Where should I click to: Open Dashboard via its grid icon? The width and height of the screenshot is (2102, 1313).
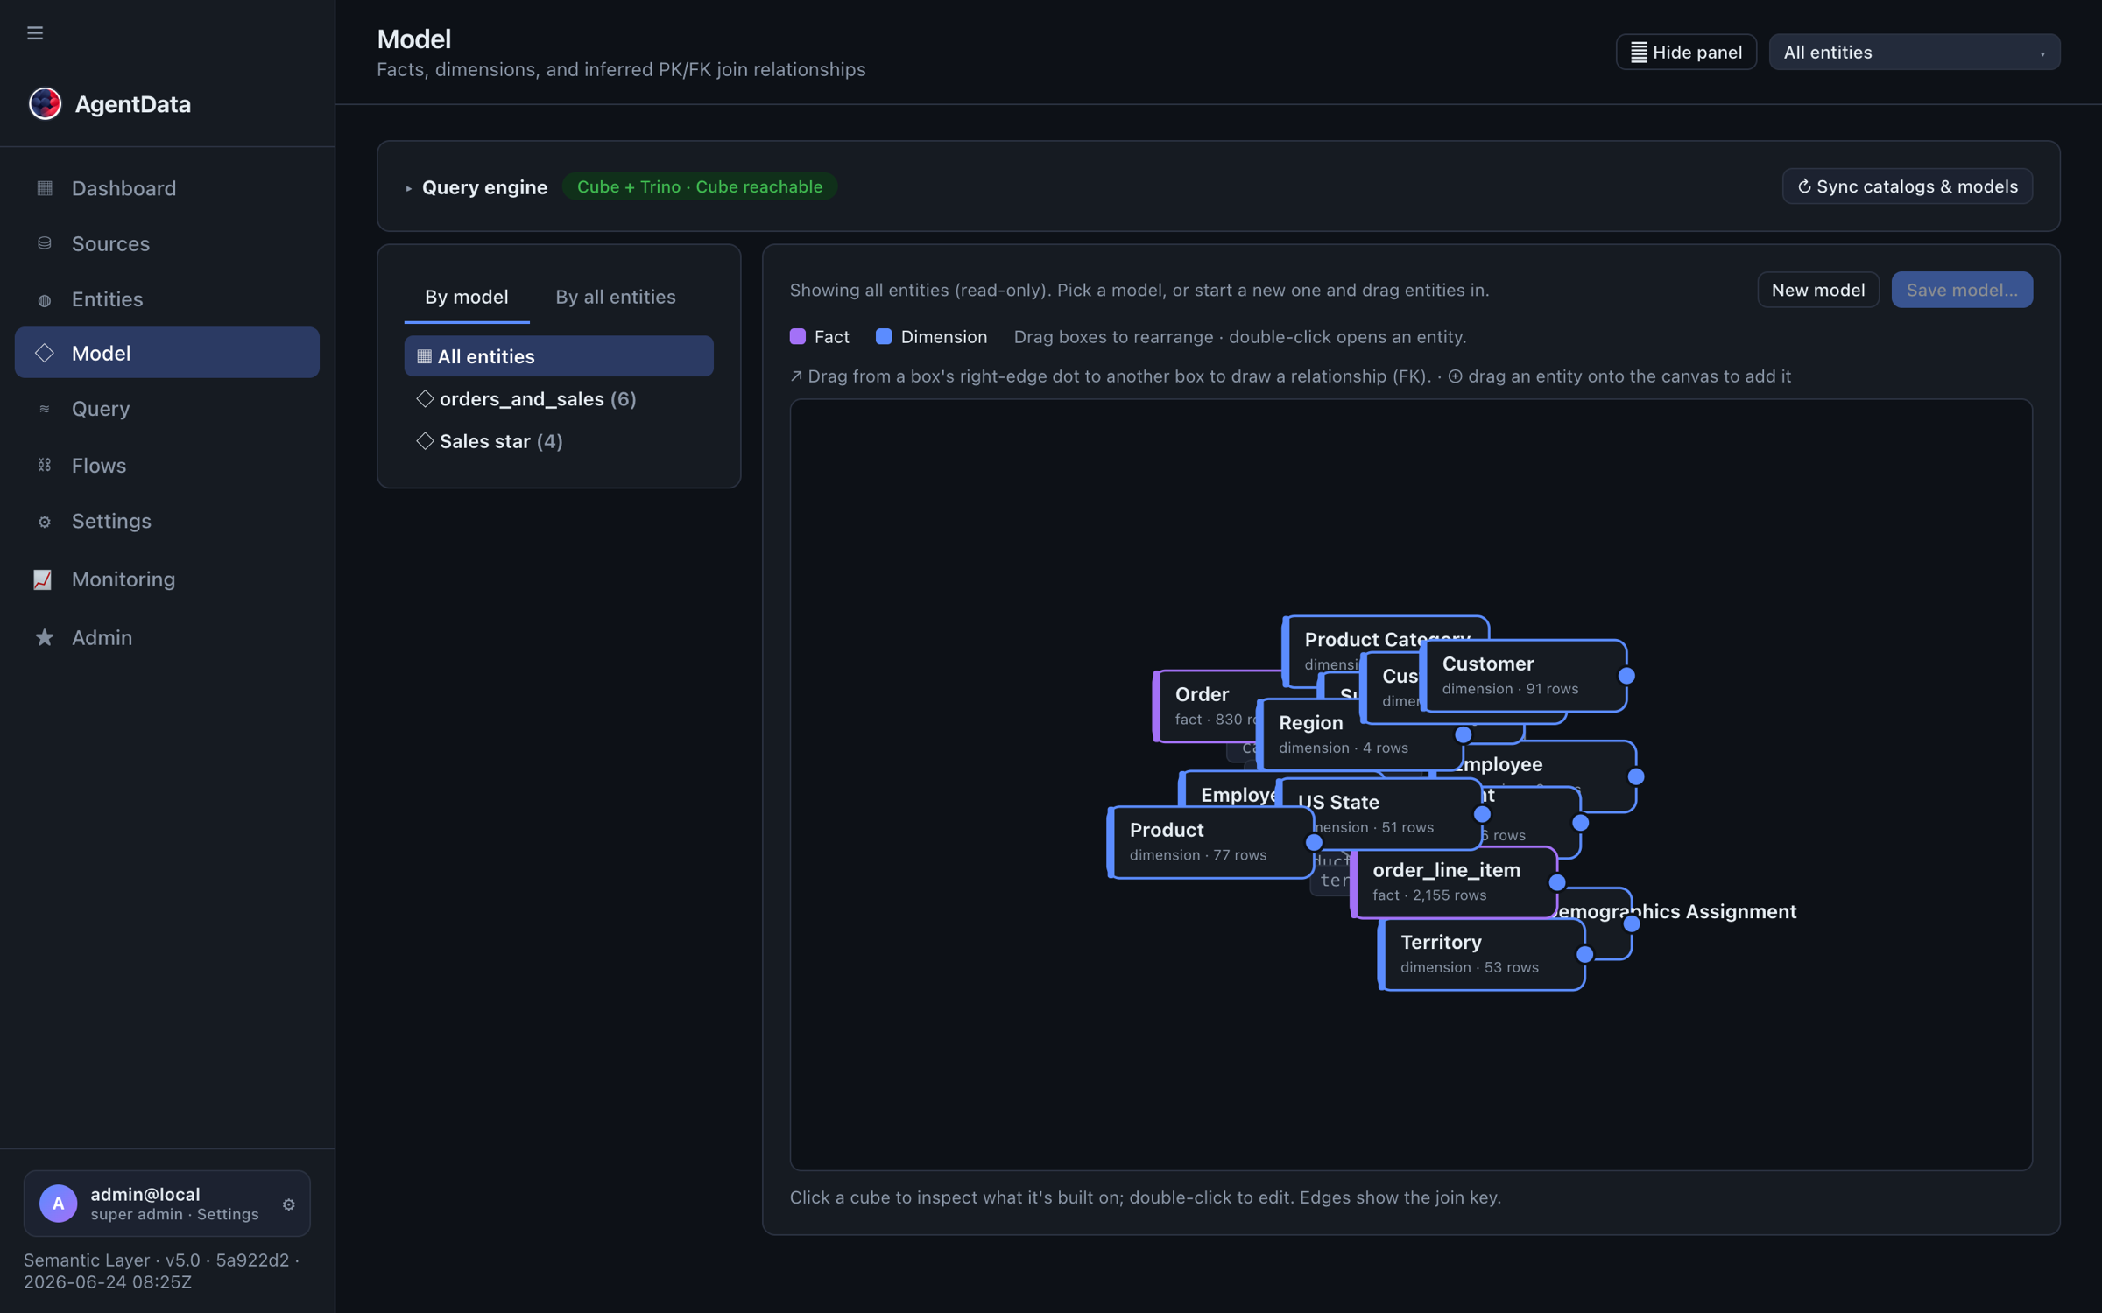(x=45, y=188)
